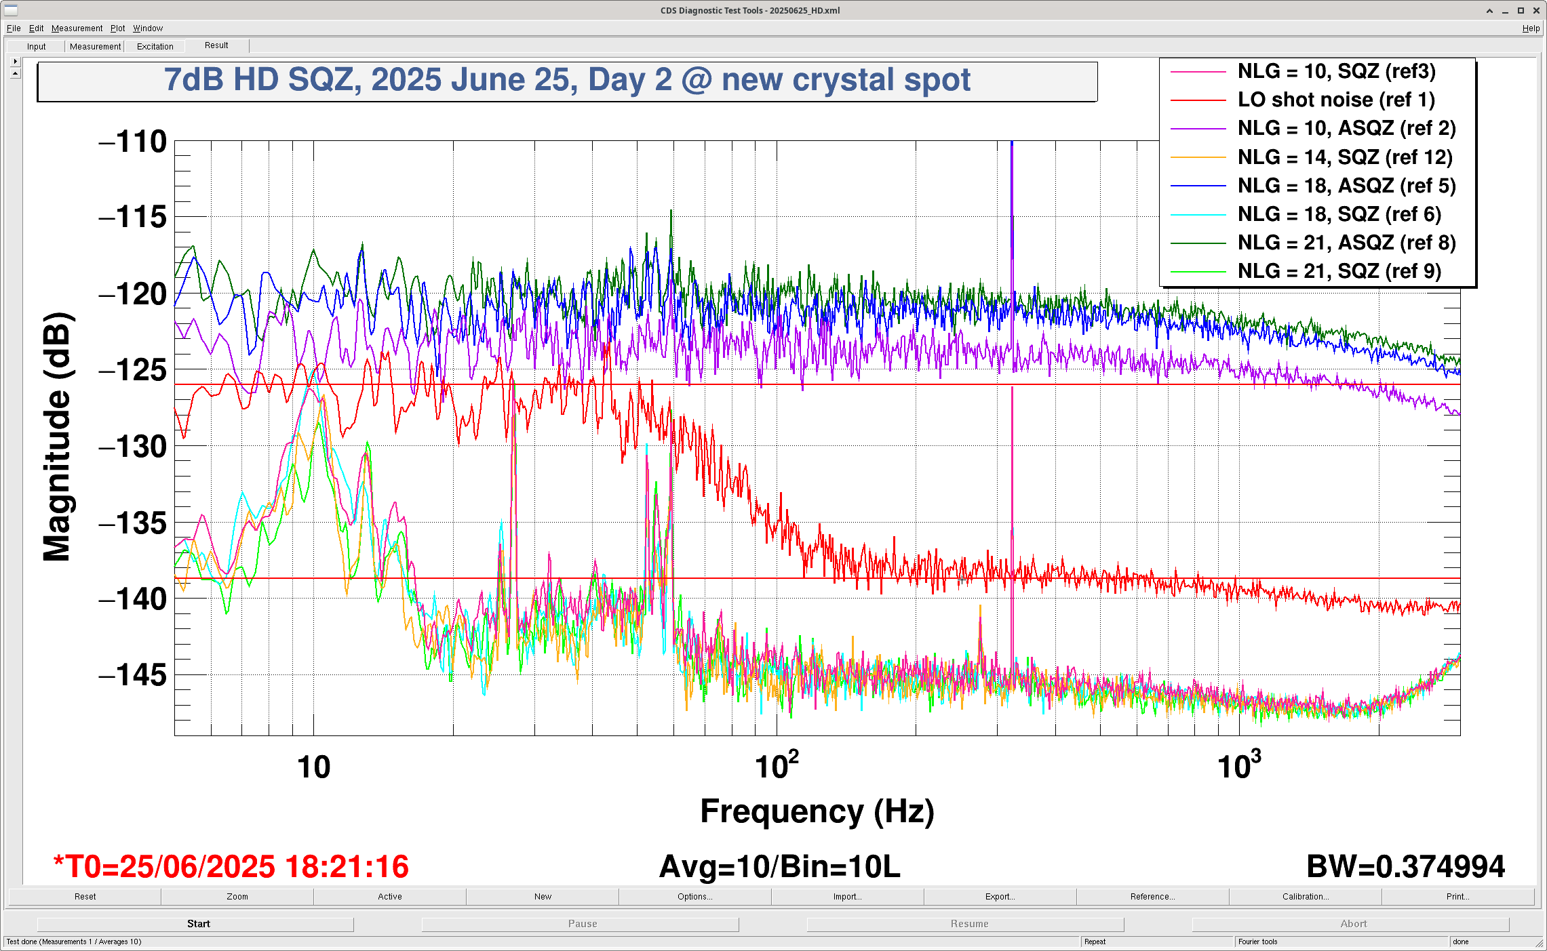Click the Avg=10/Bin=10L text
Viewport: 1547px width, 951px height.
(780, 867)
